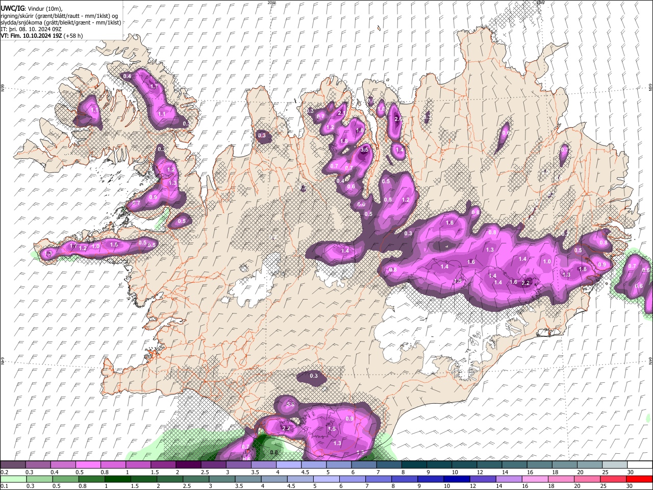Image resolution: width=653 pixels, height=490 pixels.
Task: Click the isolated '0.3' cell on the southern map
Action: click(314, 376)
